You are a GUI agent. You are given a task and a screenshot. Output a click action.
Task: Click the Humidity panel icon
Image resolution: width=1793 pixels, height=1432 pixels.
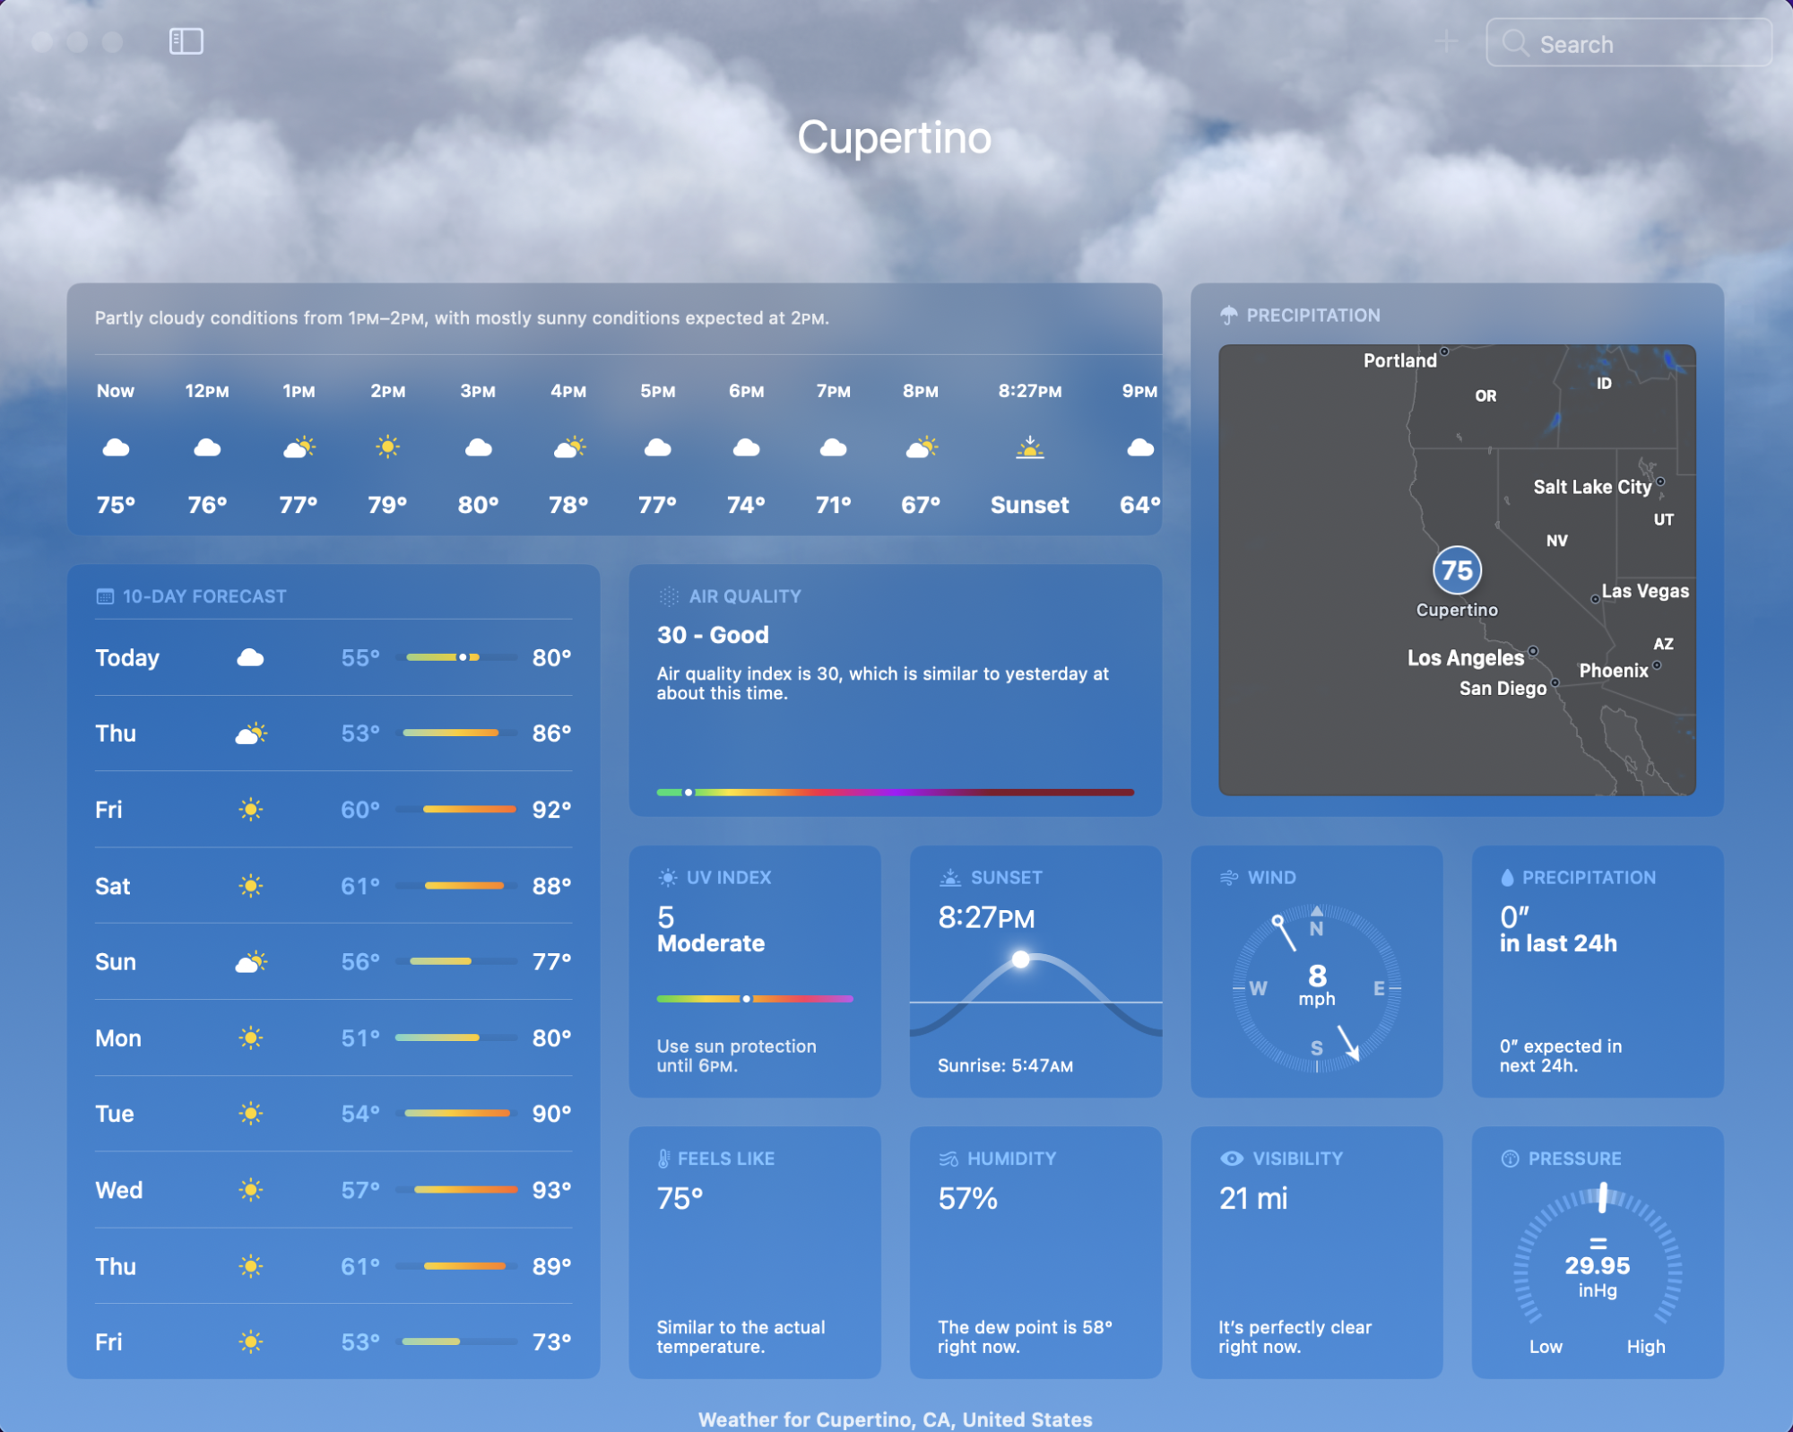(947, 1158)
